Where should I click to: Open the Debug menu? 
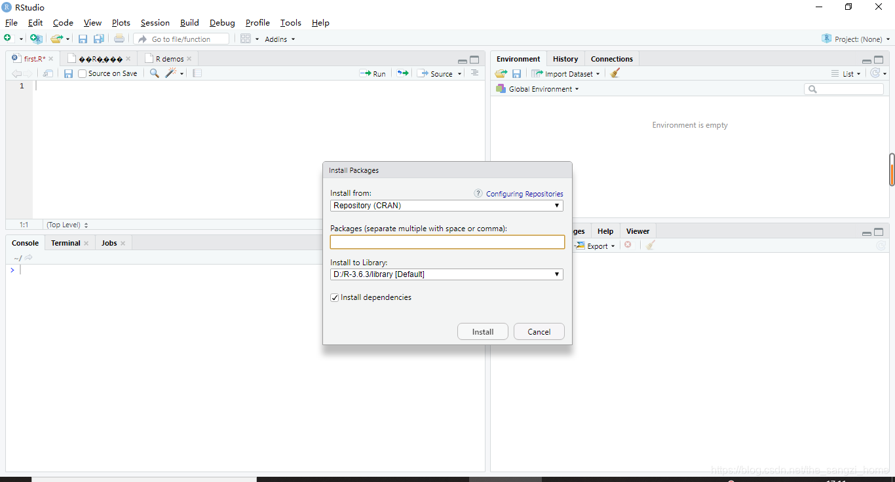click(x=222, y=22)
